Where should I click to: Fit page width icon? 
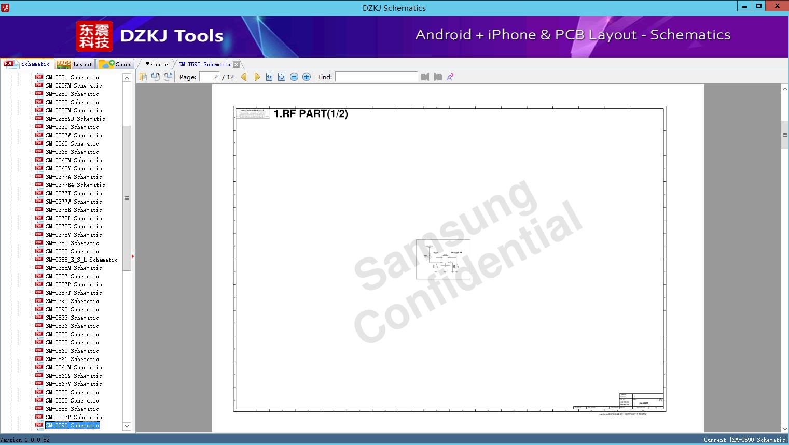(269, 77)
